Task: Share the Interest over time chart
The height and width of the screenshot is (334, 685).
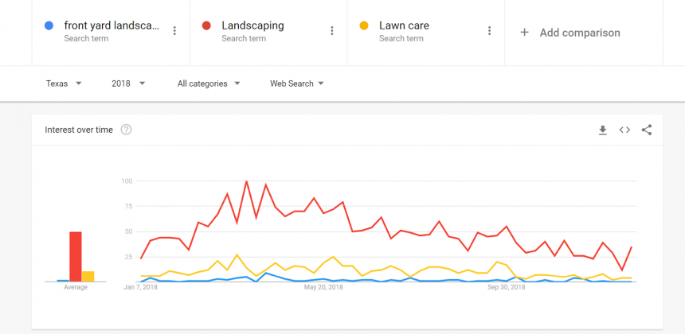Action: coord(646,130)
